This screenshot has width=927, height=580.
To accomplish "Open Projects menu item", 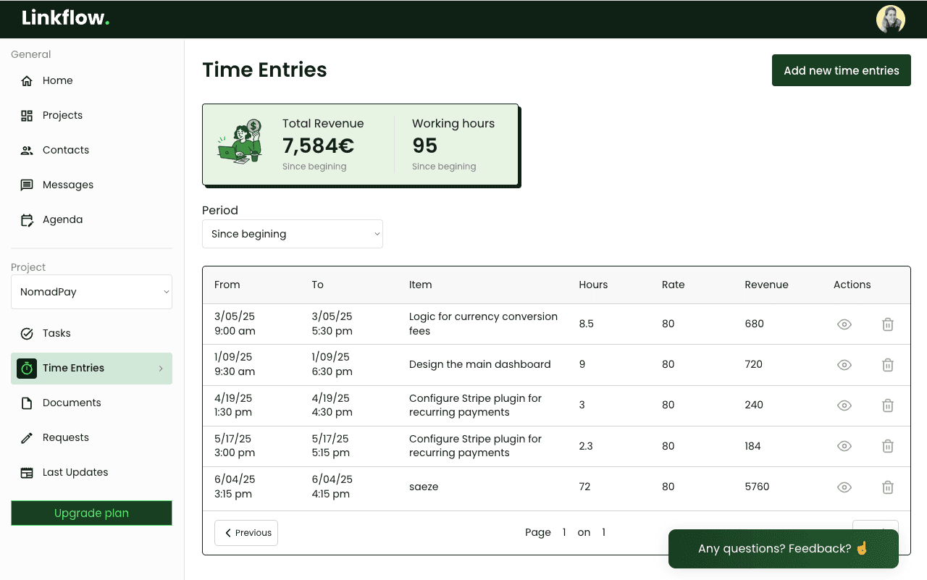I will pyautogui.click(x=91, y=115).
